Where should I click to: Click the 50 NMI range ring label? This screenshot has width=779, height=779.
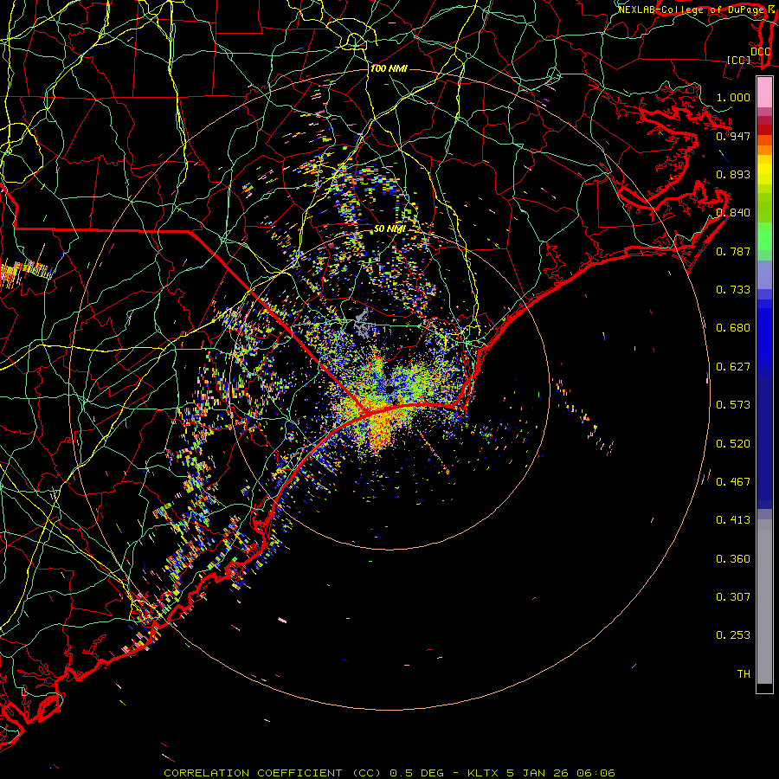click(389, 229)
